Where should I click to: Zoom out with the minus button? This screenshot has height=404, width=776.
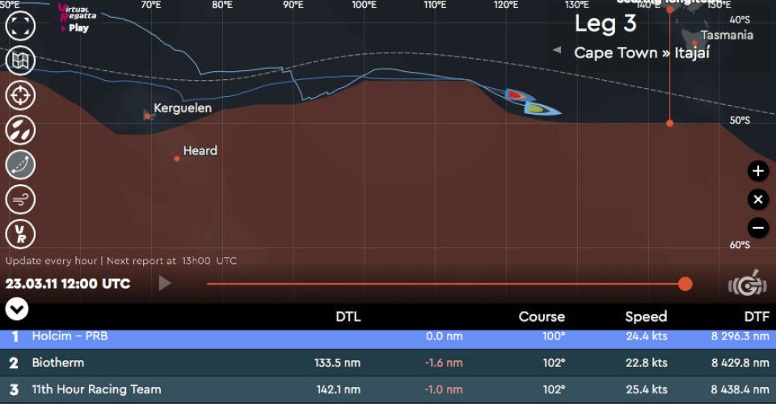point(757,228)
